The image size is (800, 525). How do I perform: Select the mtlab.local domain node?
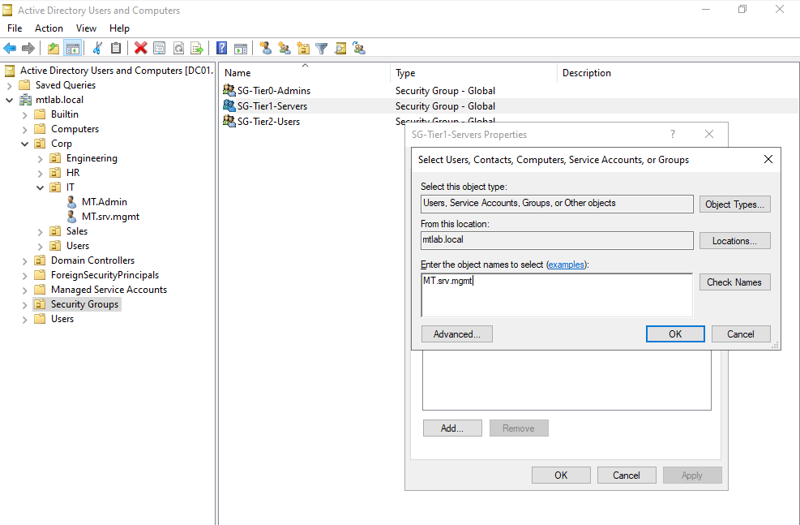click(x=59, y=100)
